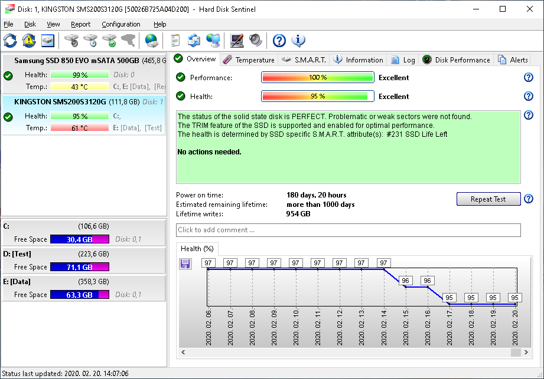Switch to the Alerts tab
The width and height of the screenshot is (544, 379).
(513, 60)
